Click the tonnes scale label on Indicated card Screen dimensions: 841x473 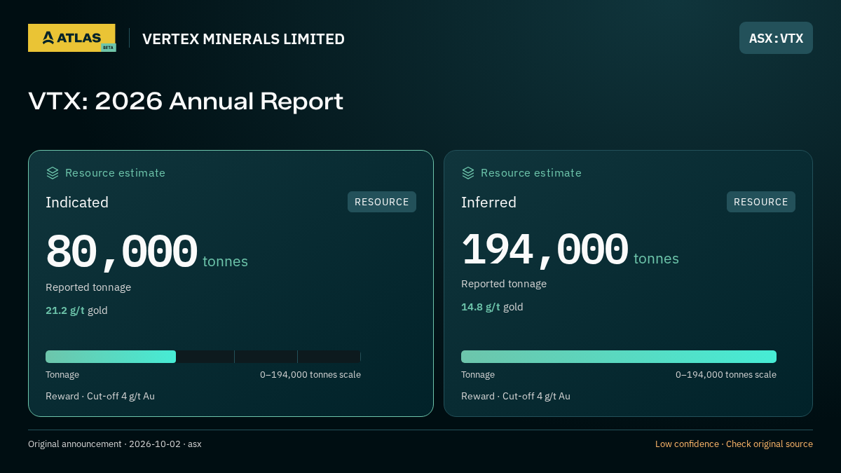(310, 375)
